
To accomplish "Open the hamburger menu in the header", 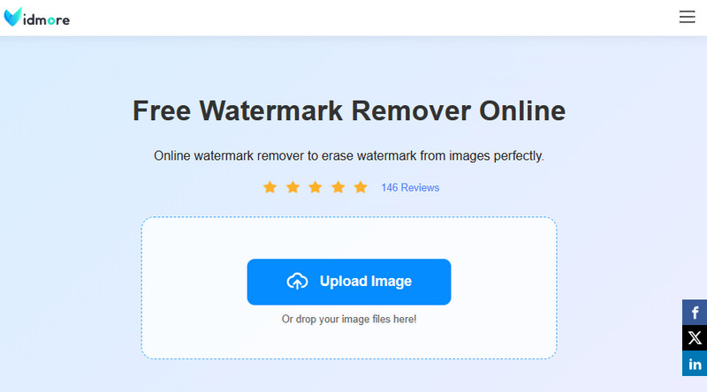I will point(687,17).
